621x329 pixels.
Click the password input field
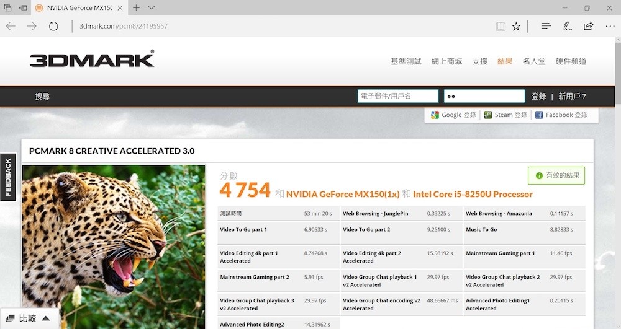pyautogui.click(x=484, y=96)
